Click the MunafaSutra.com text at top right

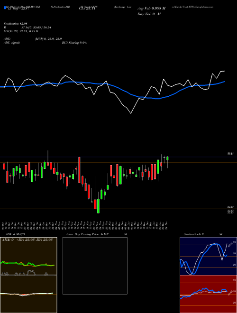[x=204, y=7]
